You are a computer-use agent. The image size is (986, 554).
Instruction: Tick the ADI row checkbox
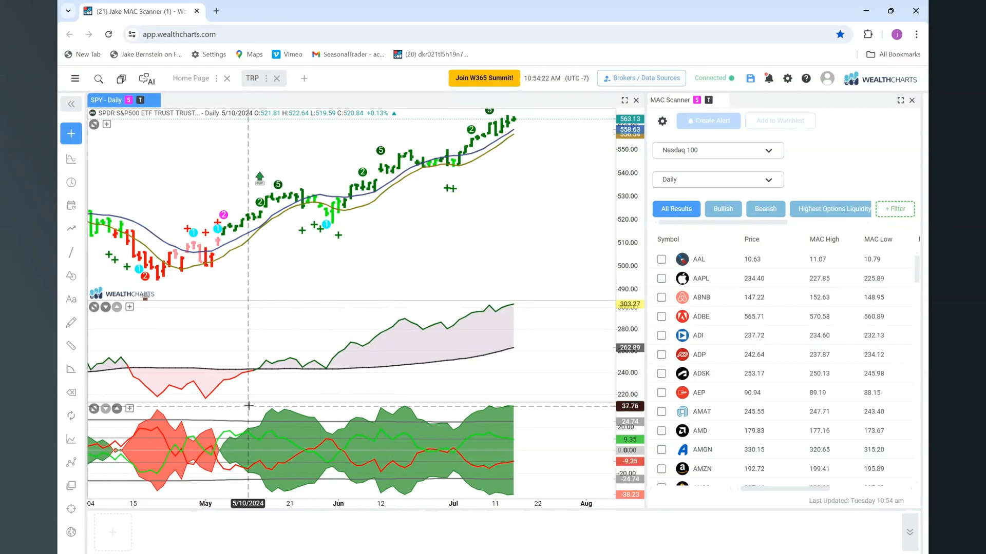coord(661,335)
